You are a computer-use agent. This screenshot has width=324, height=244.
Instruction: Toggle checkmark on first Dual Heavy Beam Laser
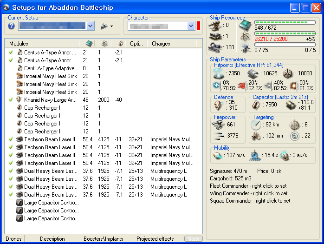coord(11,171)
